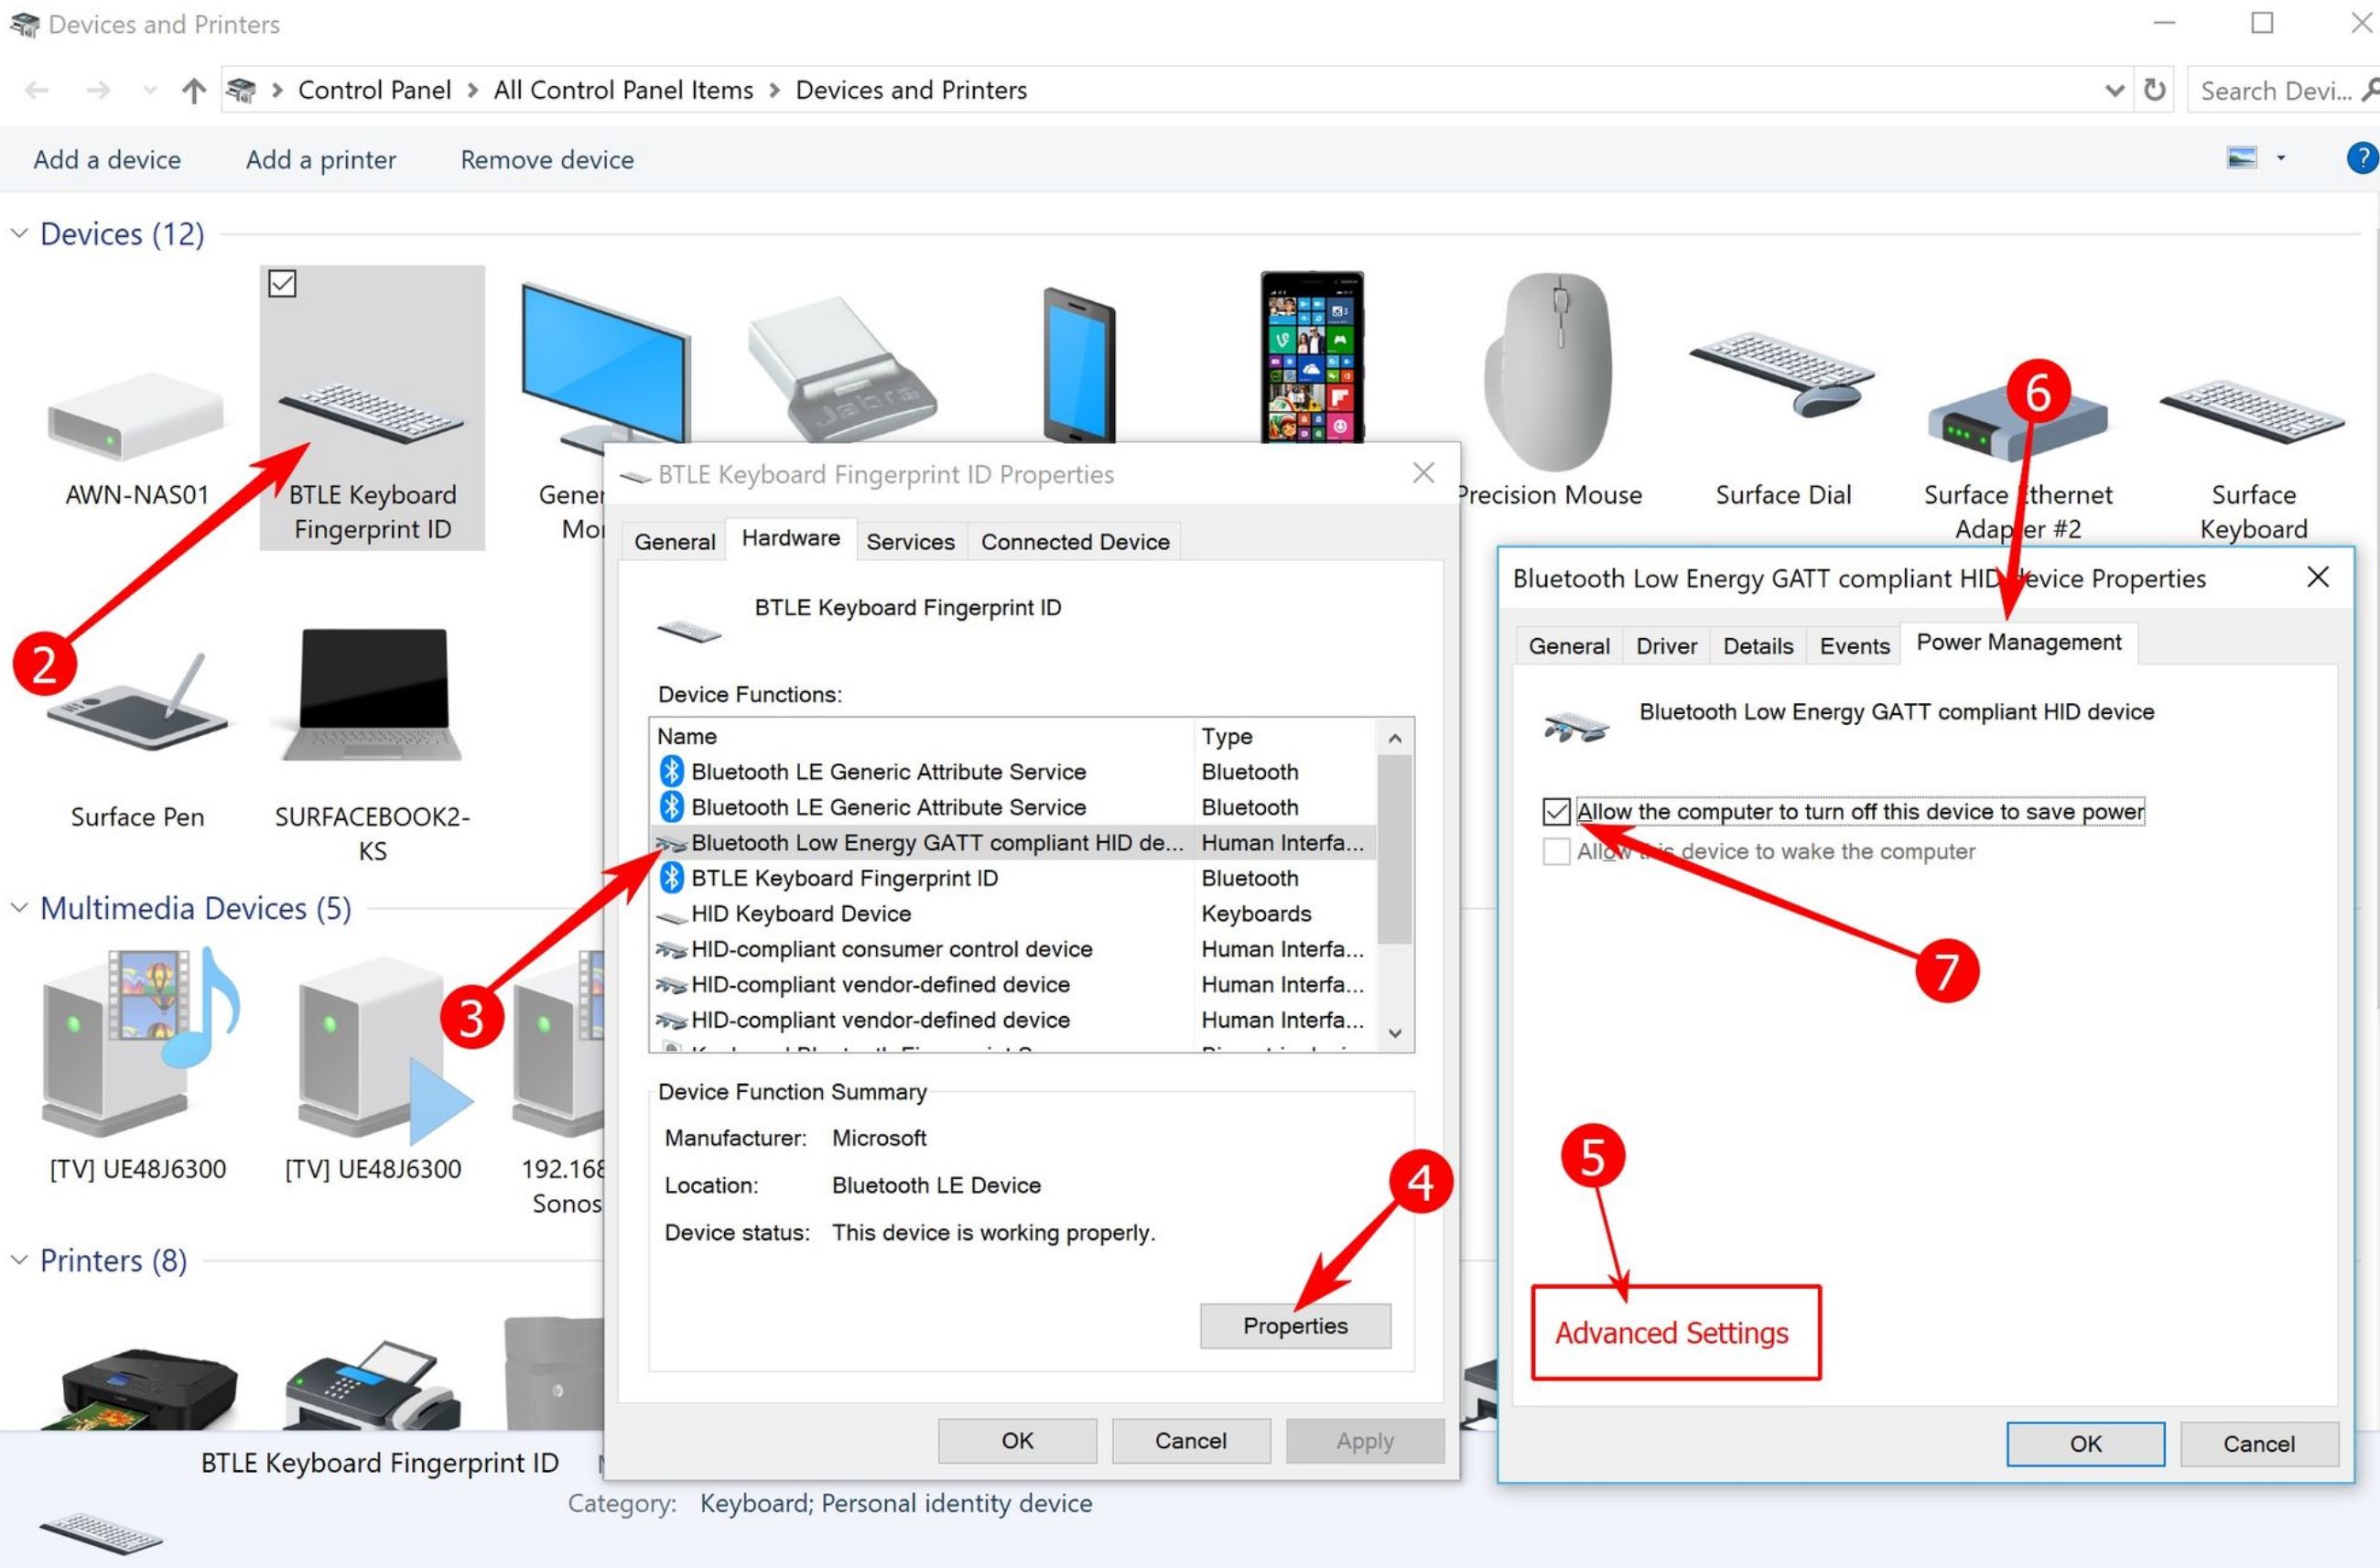The width and height of the screenshot is (2380, 1568).
Task: Select the BTLE Keyboard Fingerprint ID device
Action: tap(372, 407)
